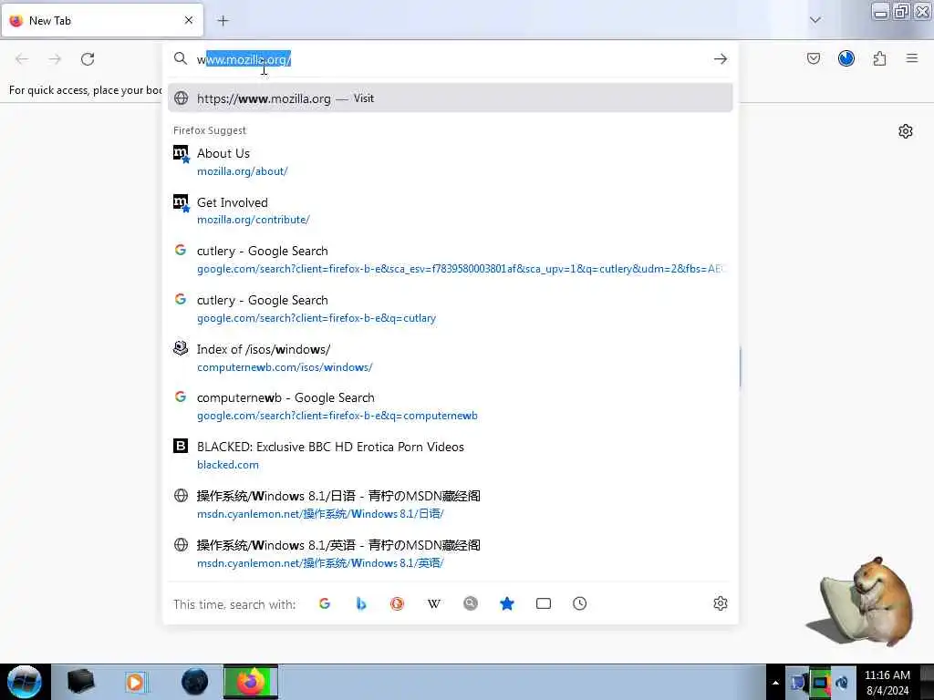
Task: Open the blacked.com history suggestion
Action: click(451, 456)
